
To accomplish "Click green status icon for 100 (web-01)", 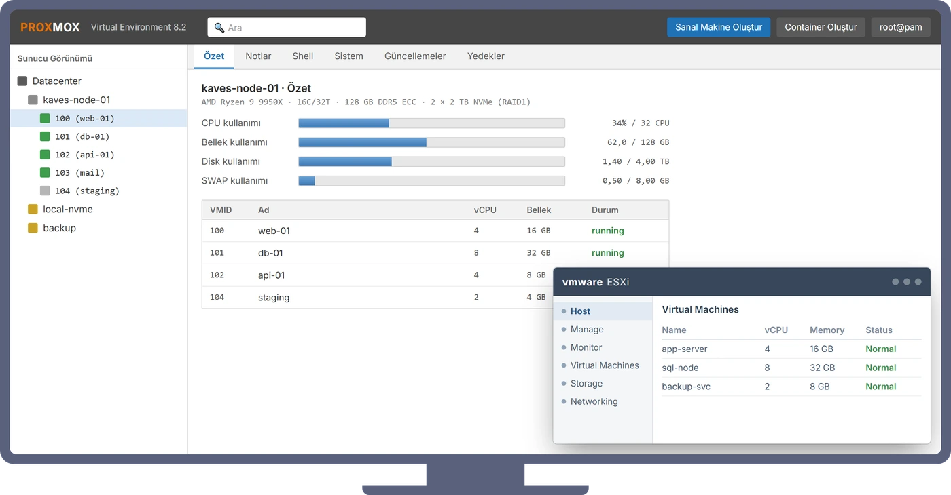I will coord(45,118).
